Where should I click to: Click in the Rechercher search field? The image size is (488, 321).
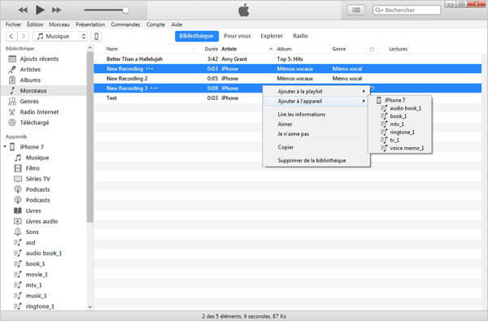[407, 11]
